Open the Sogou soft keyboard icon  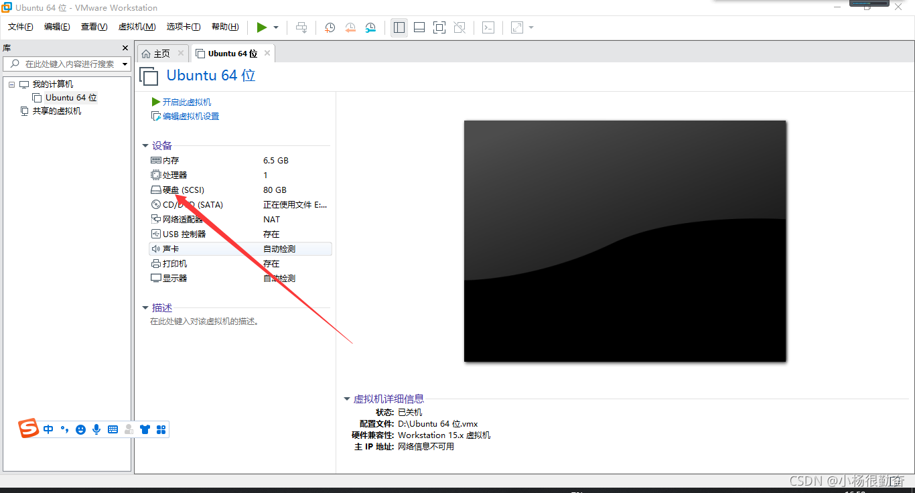pos(113,429)
